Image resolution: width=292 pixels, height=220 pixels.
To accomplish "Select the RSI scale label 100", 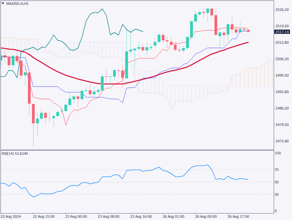I will (278, 153).
